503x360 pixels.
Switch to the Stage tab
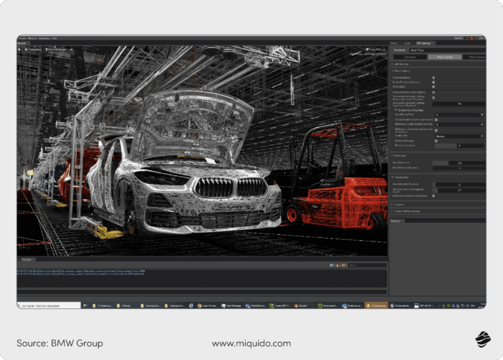point(394,43)
